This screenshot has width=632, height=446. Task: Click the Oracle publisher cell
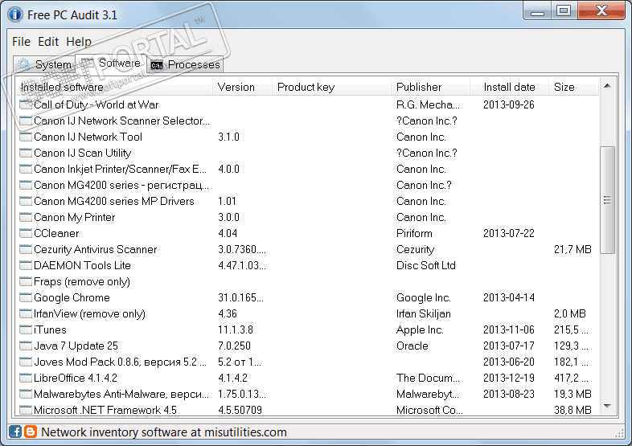point(412,346)
